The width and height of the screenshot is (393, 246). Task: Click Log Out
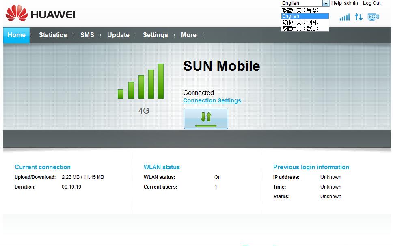click(x=372, y=3)
